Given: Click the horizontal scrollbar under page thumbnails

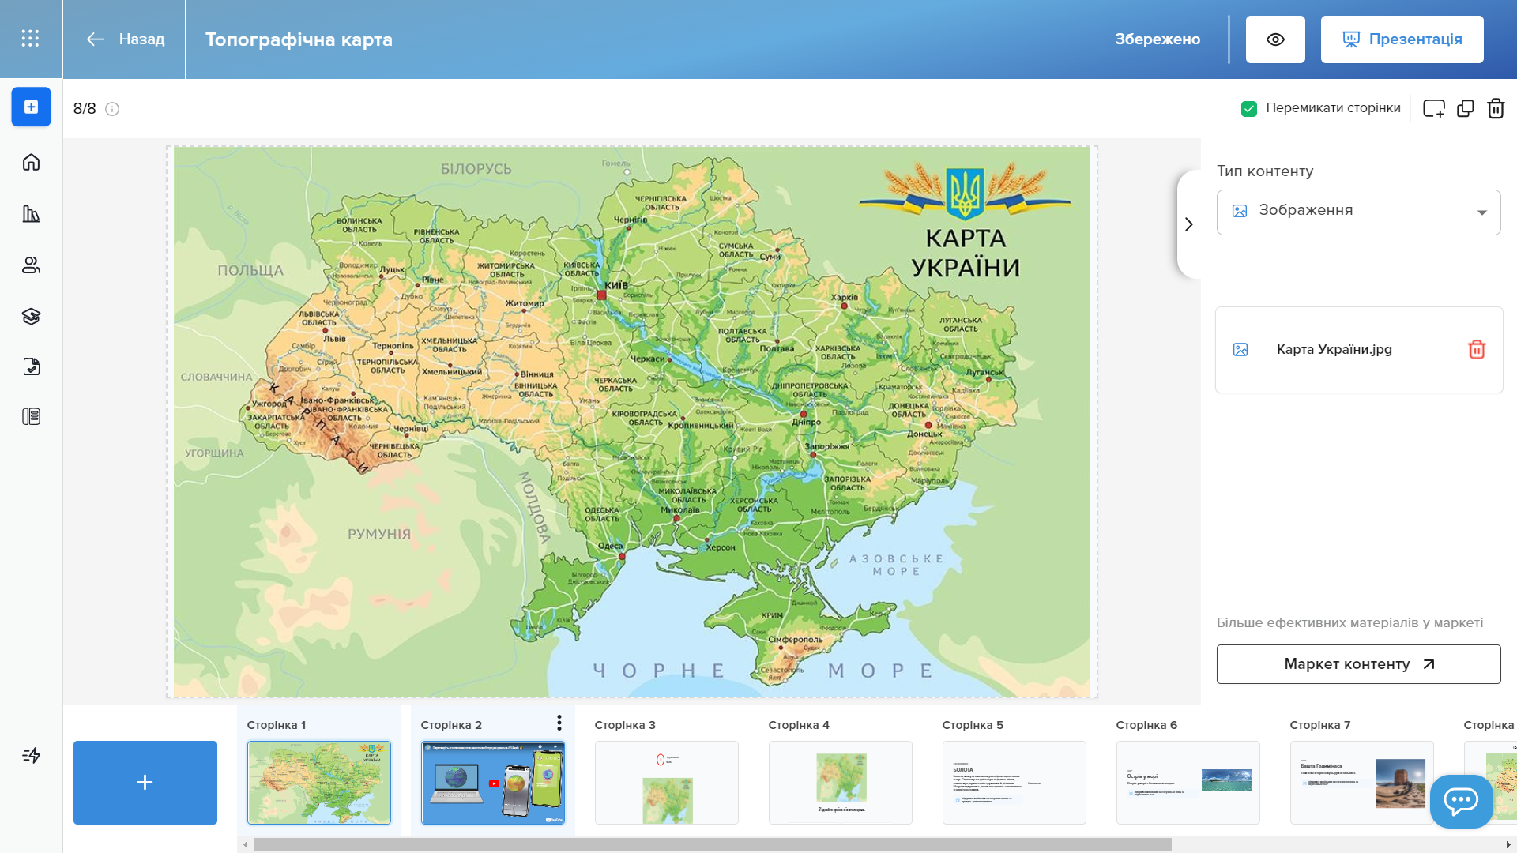Looking at the screenshot, I should coord(712,844).
